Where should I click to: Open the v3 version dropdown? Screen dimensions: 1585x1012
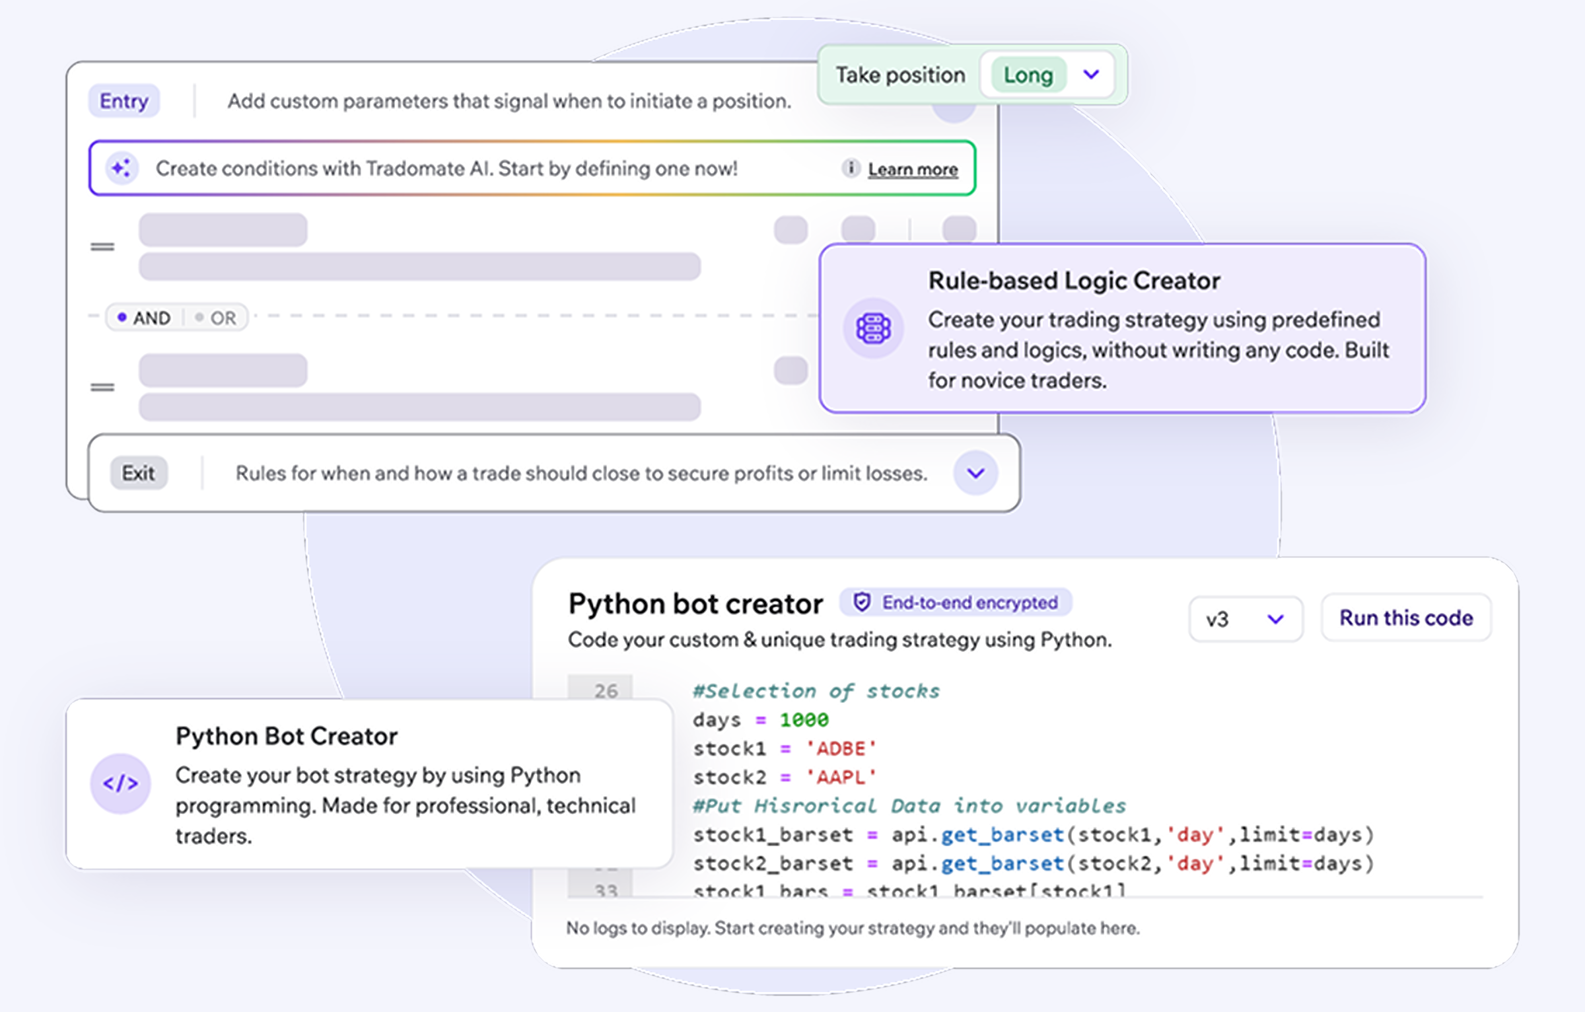[1245, 619]
